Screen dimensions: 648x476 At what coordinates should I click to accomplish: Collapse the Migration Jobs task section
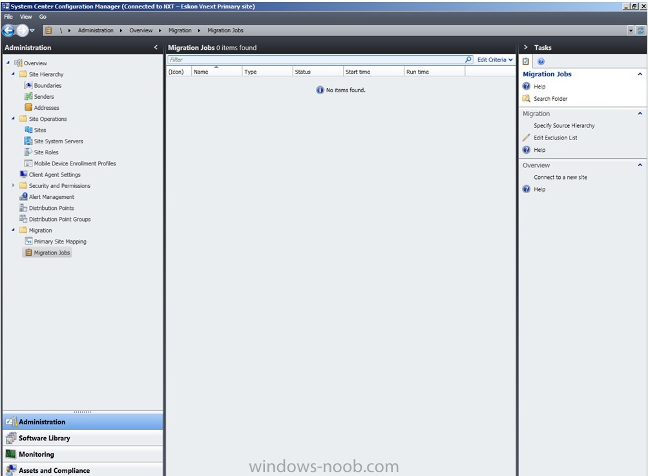point(640,74)
